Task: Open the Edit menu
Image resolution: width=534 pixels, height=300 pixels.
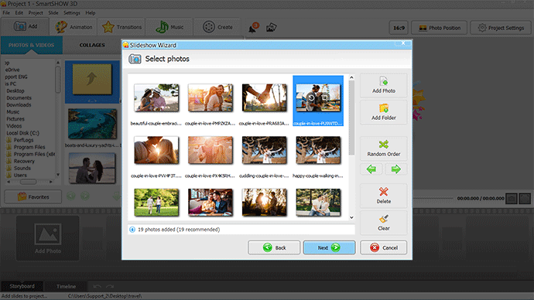Action: pos(19,13)
